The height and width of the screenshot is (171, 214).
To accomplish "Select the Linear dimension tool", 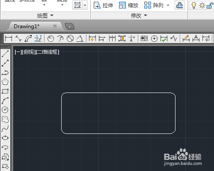I will (x=9, y=38).
